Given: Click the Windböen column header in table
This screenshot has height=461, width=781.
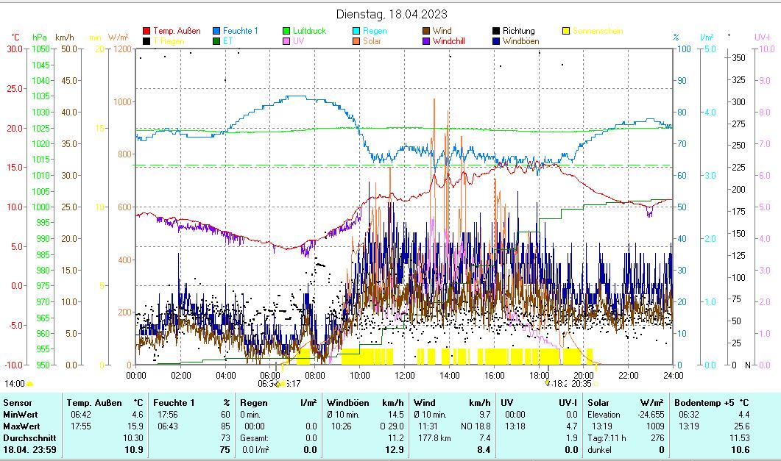Looking at the screenshot, I should 347,402.
